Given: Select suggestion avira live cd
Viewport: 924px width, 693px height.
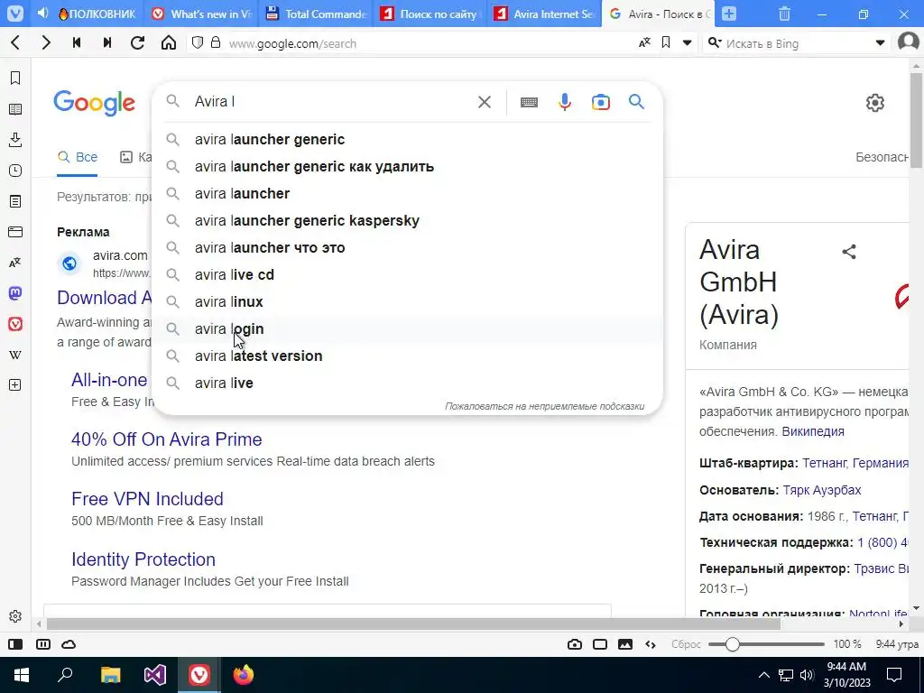Looking at the screenshot, I should (x=407, y=274).
